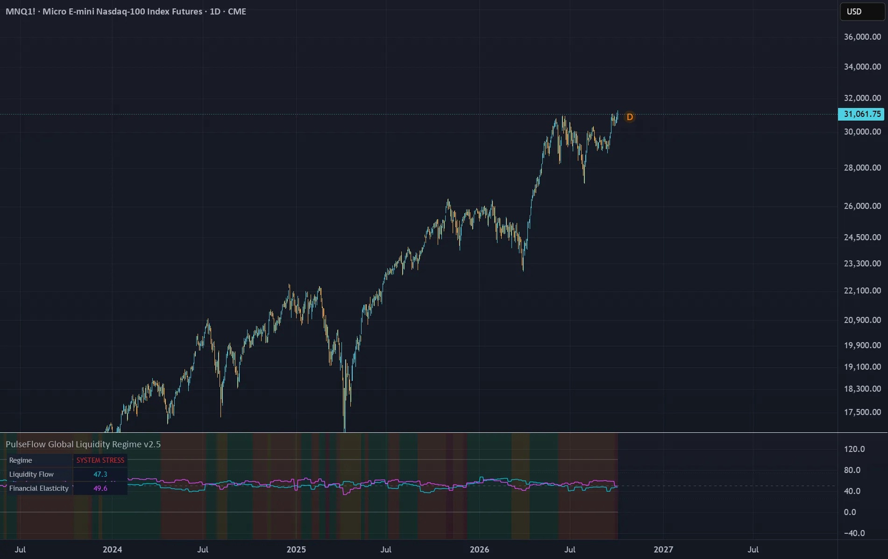Click the Financial Elasticity row label
This screenshot has width=888, height=559.
click(39, 488)
